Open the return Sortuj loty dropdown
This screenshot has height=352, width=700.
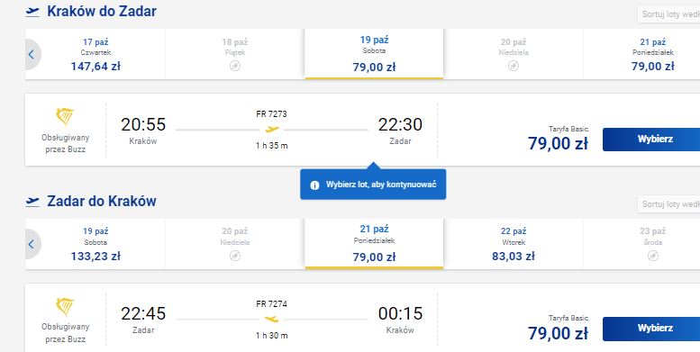(668, 203)
